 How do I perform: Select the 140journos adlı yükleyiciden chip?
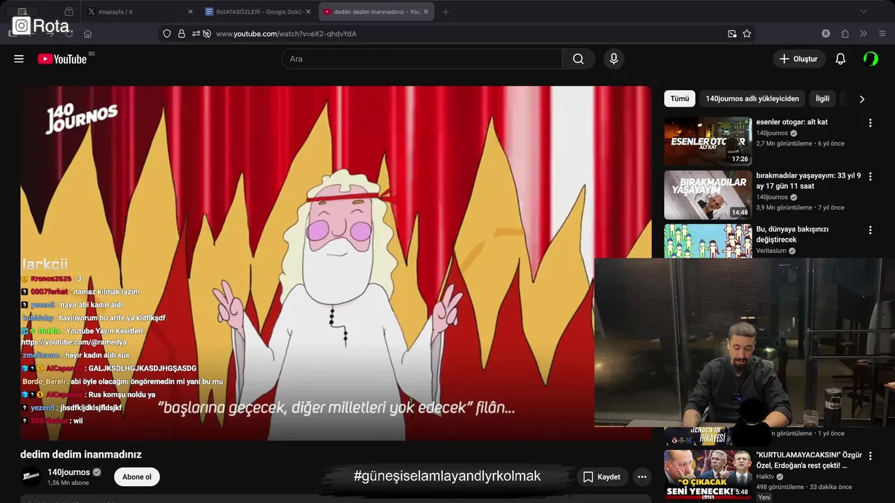[x=752, y=99]
